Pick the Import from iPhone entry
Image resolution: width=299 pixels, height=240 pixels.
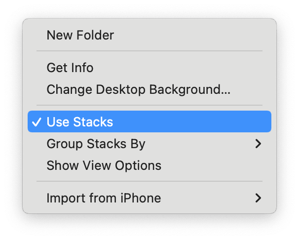[104, 198]
